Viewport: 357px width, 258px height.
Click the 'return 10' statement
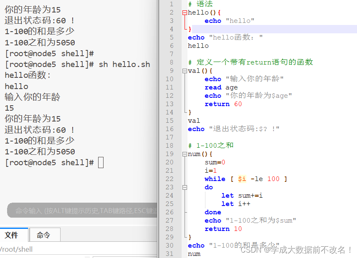223,229
